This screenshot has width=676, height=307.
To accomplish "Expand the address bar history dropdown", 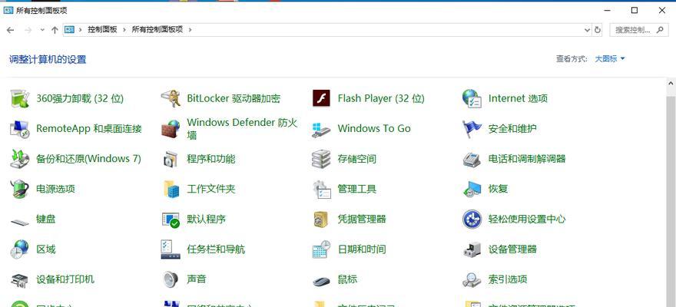I will point(587,30).
